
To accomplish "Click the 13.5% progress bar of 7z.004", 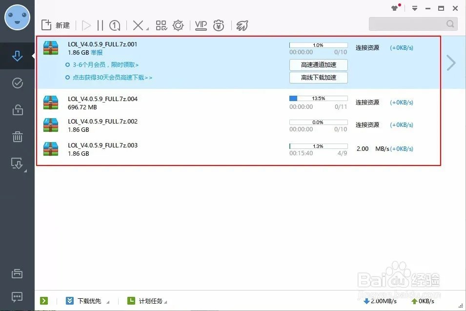I will pyautogui.click(x=319, y=99).
